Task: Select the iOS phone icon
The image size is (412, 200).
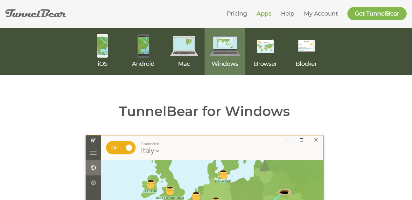Action: click(x=102, y=46)
